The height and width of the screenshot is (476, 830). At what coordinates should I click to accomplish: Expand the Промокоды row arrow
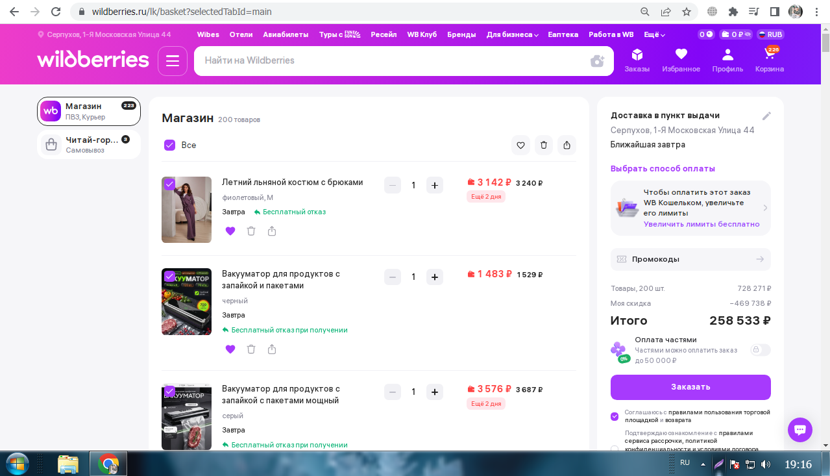coord(760,259)
